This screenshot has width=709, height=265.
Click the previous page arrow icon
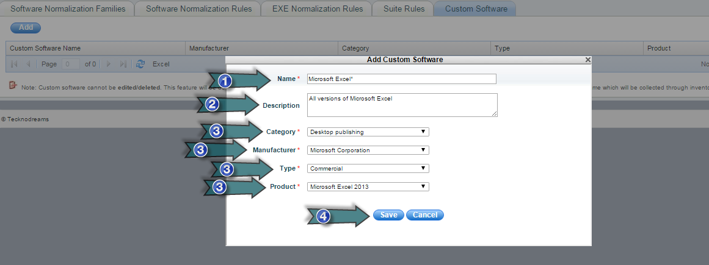(x=27, y=64)
